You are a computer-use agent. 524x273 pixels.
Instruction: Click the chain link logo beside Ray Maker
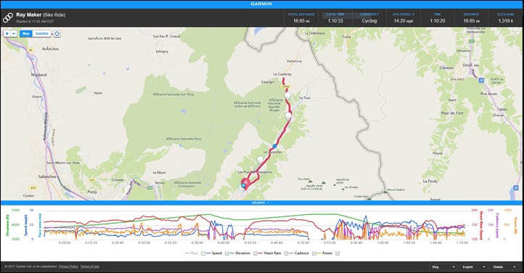[x=8, y=17]
